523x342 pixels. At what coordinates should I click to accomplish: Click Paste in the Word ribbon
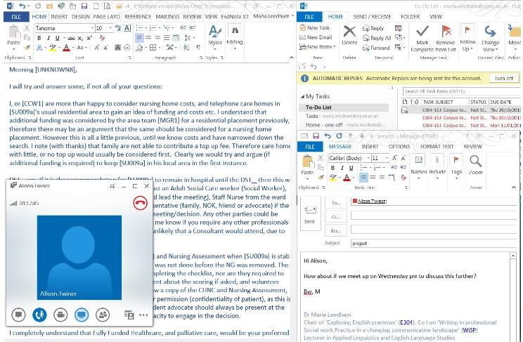tap(13, 36)
